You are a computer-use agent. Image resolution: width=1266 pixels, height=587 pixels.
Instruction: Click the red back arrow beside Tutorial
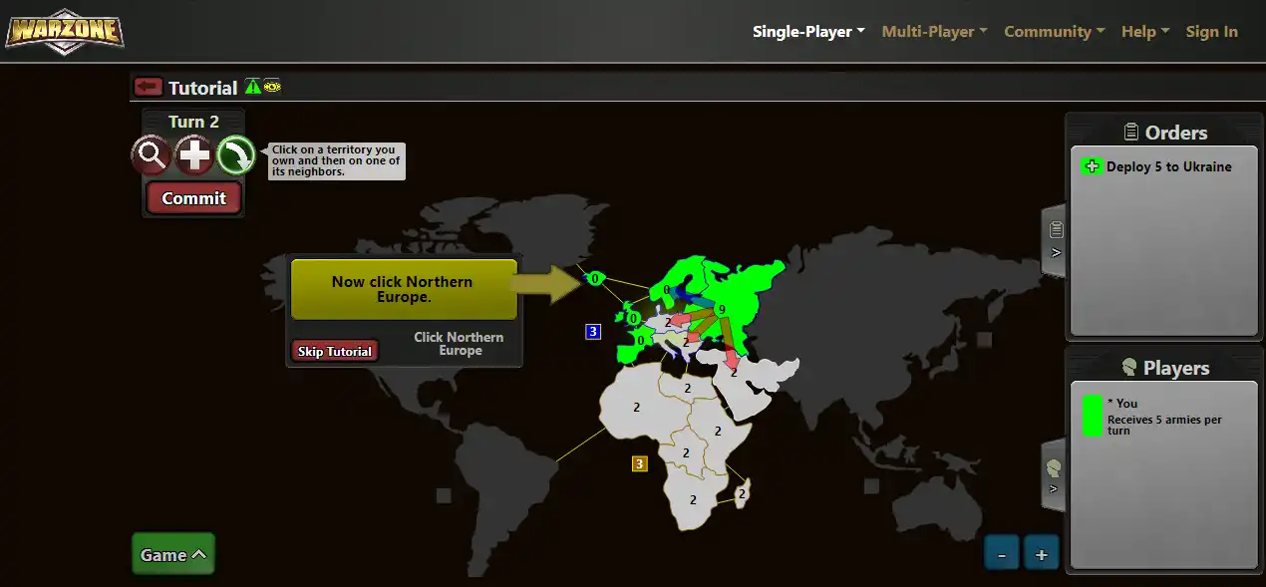point(148,87)
